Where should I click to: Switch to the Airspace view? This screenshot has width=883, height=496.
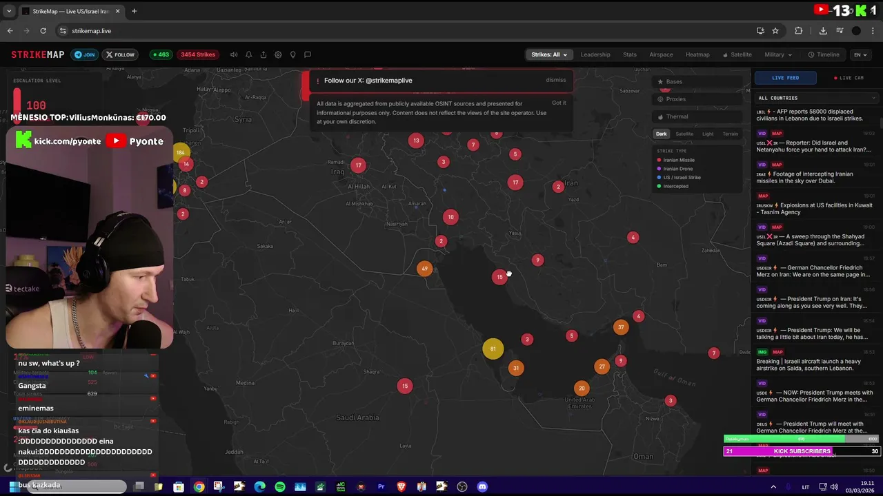(661, 54)
